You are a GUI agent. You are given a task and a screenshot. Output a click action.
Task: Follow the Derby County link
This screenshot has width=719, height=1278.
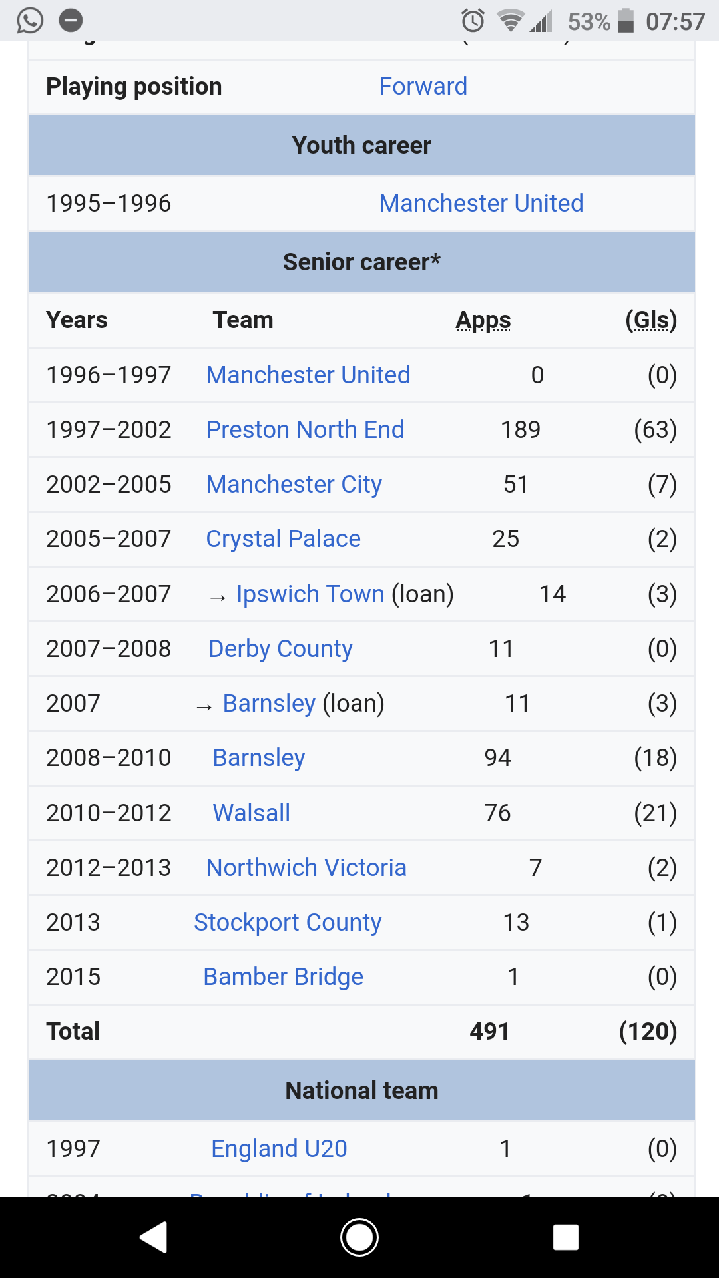click(x=280, y=648)
